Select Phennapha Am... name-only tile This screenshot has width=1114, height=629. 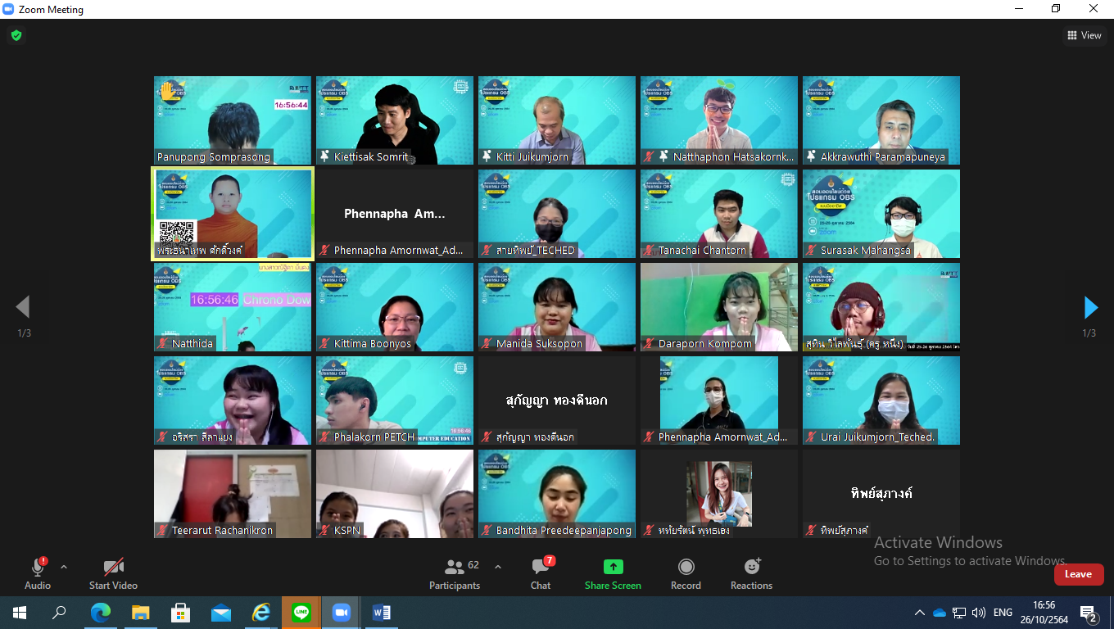pos(395,214)
